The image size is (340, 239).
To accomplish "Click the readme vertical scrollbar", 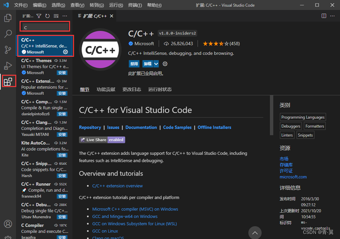I will point(271,116).
